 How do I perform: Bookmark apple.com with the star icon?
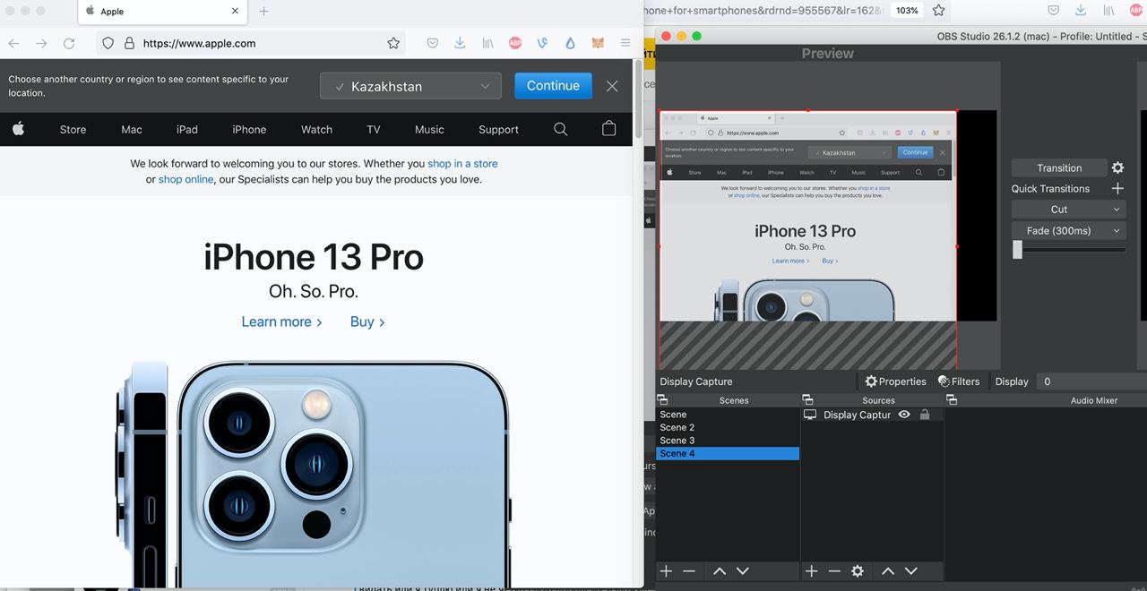click(x=393, y=43)
